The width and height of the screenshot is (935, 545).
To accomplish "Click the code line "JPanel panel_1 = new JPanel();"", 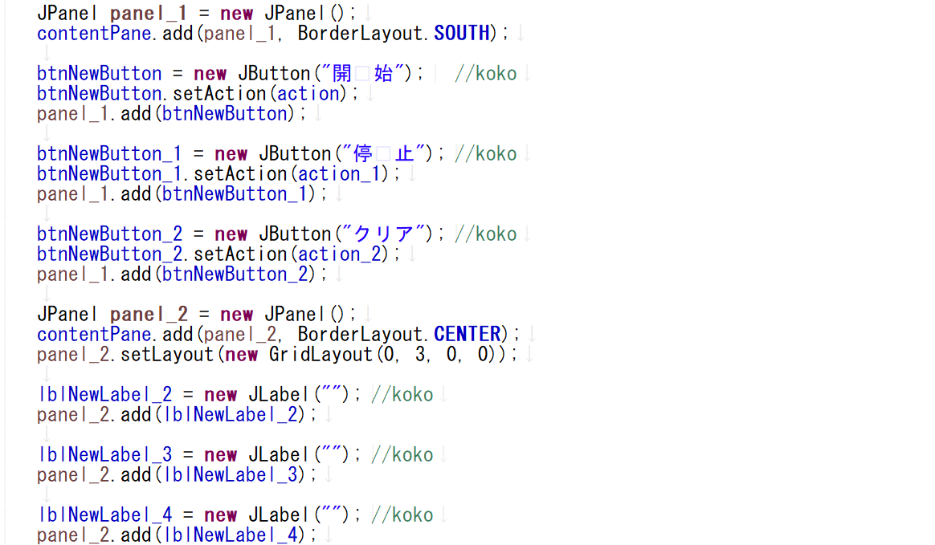I will pos(196,13).
